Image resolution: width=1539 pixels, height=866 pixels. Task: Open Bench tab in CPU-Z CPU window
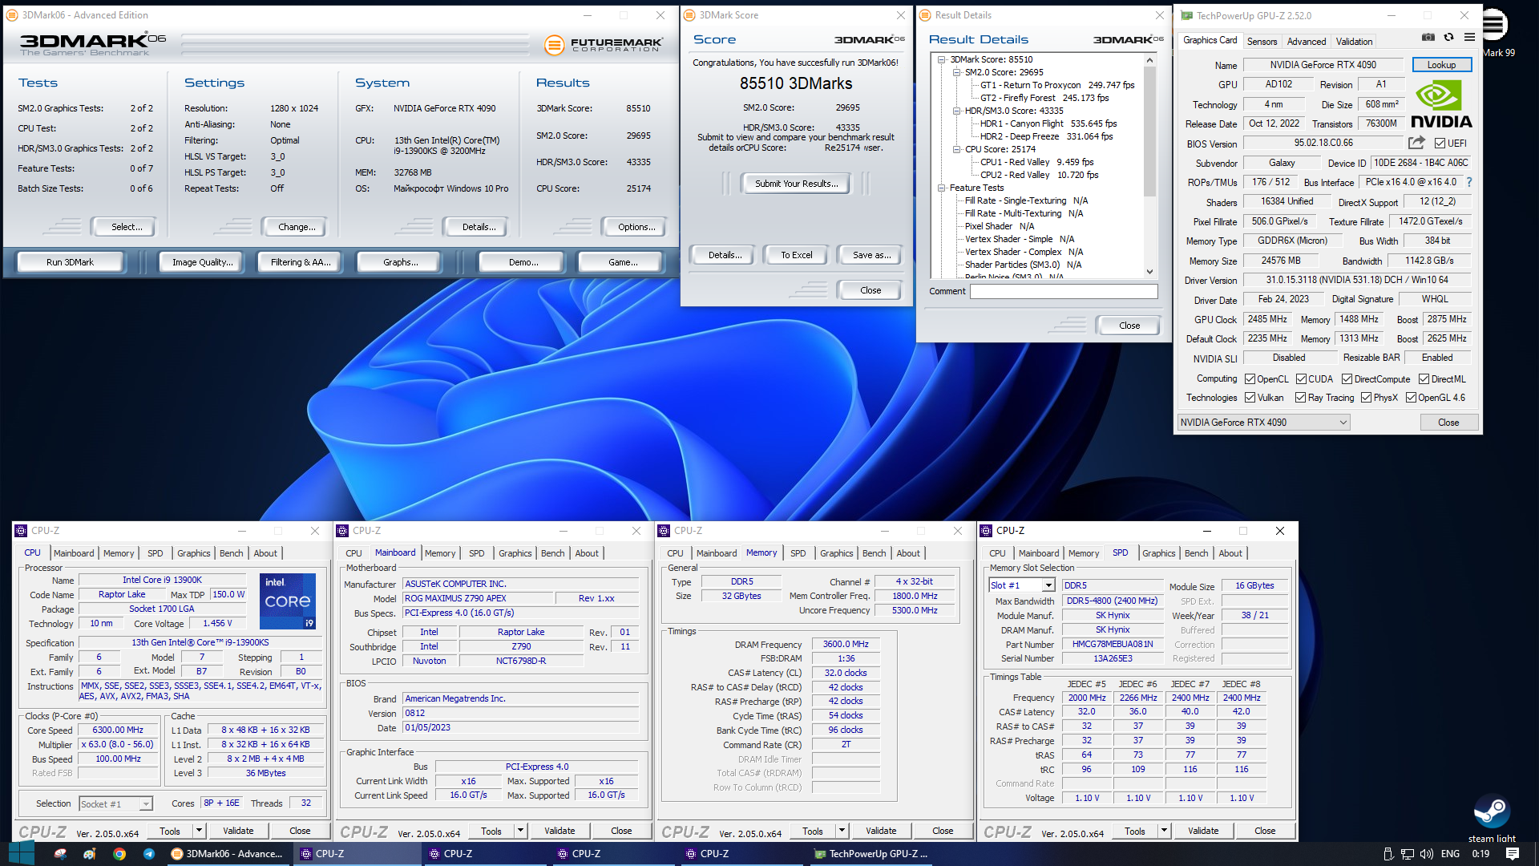(x=231, y=553)
